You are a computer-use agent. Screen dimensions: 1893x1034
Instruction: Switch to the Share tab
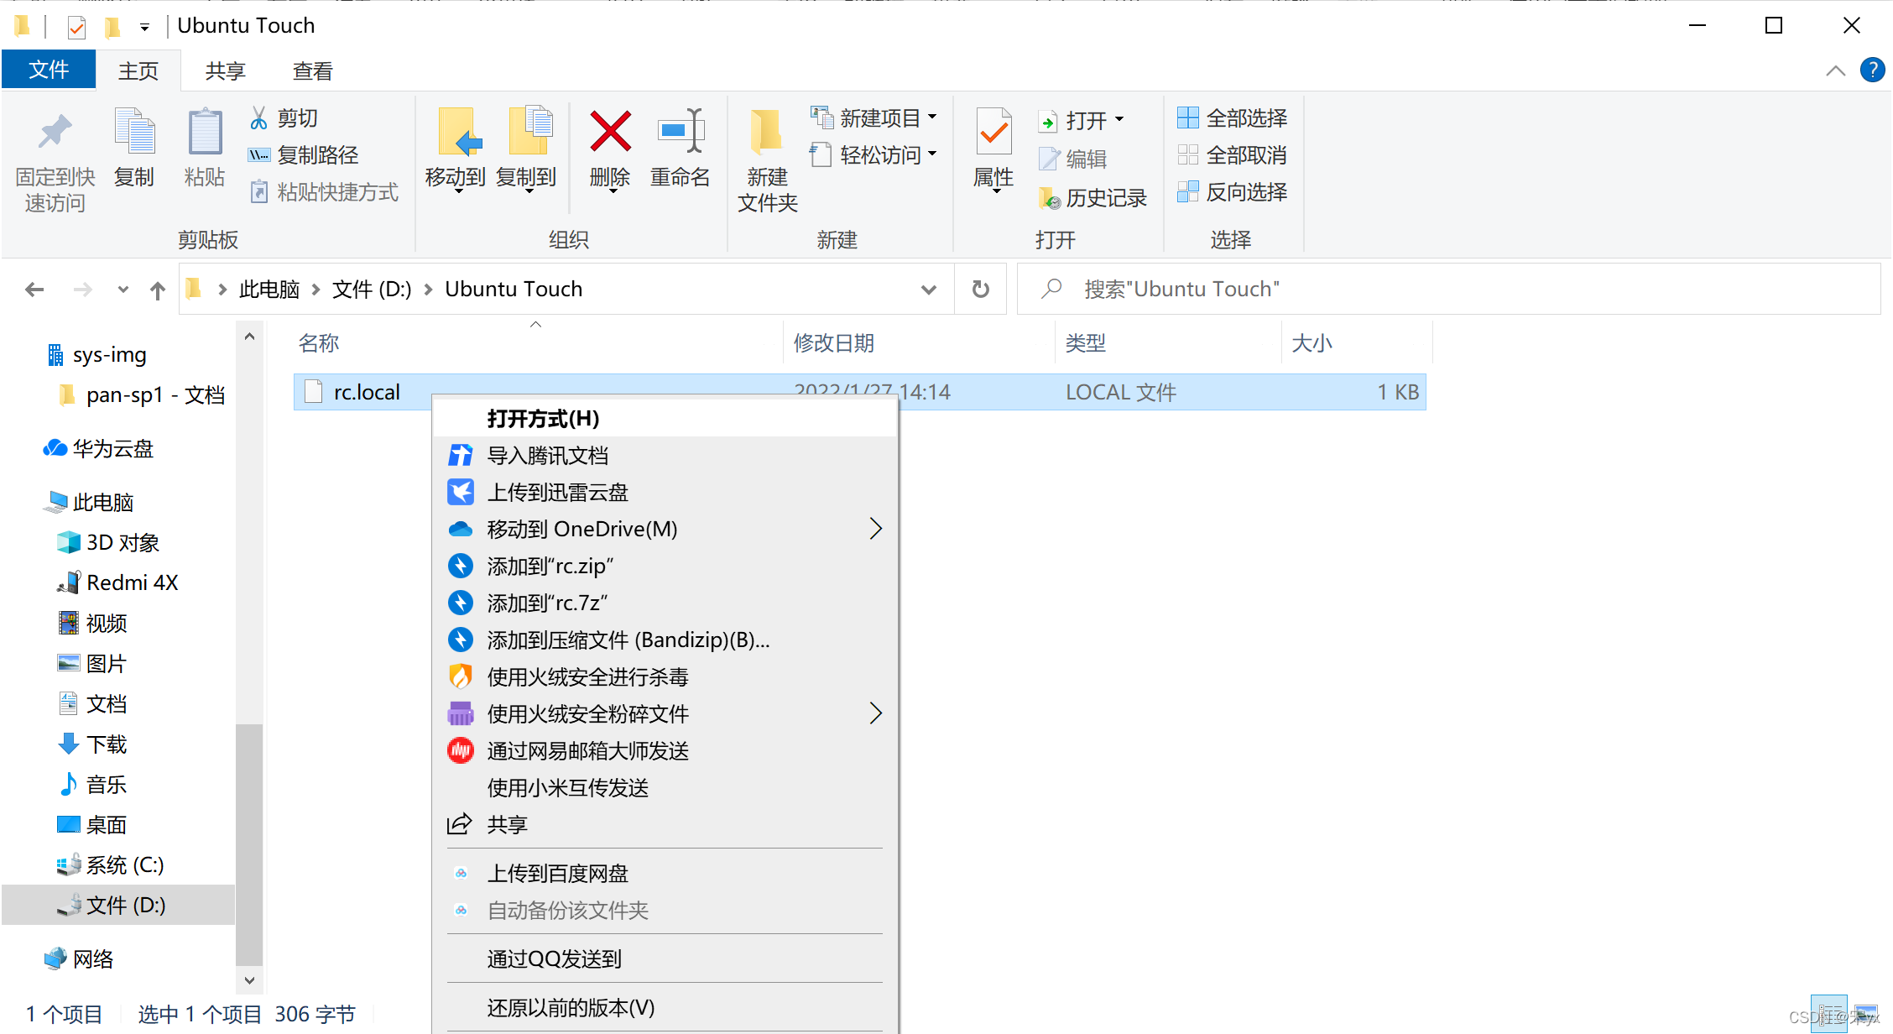(x=226, y=71)
